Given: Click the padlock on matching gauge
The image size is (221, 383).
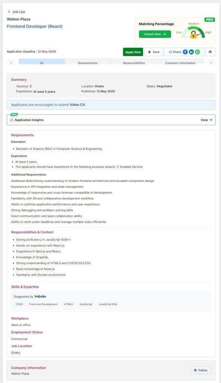Looking at the screenshot, I should (x=193, y=34).
